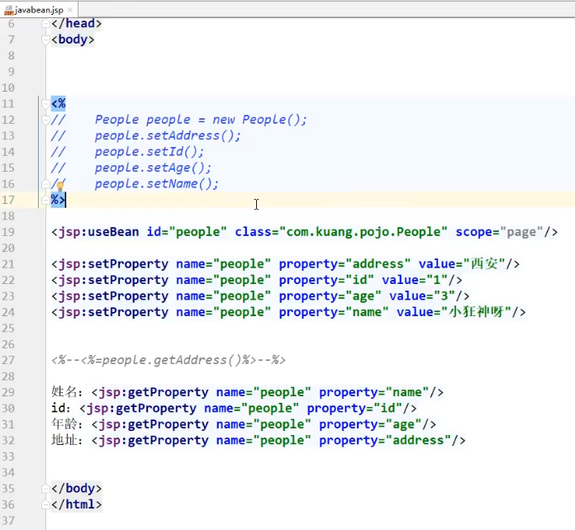Click the class value "com.kuang.pojo.People"
Screen dimensions: 575x530
[x=363, y=232]
